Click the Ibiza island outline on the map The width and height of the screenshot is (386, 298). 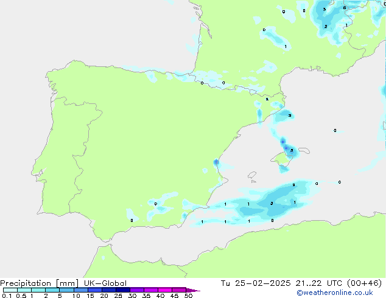click(252, 175)
